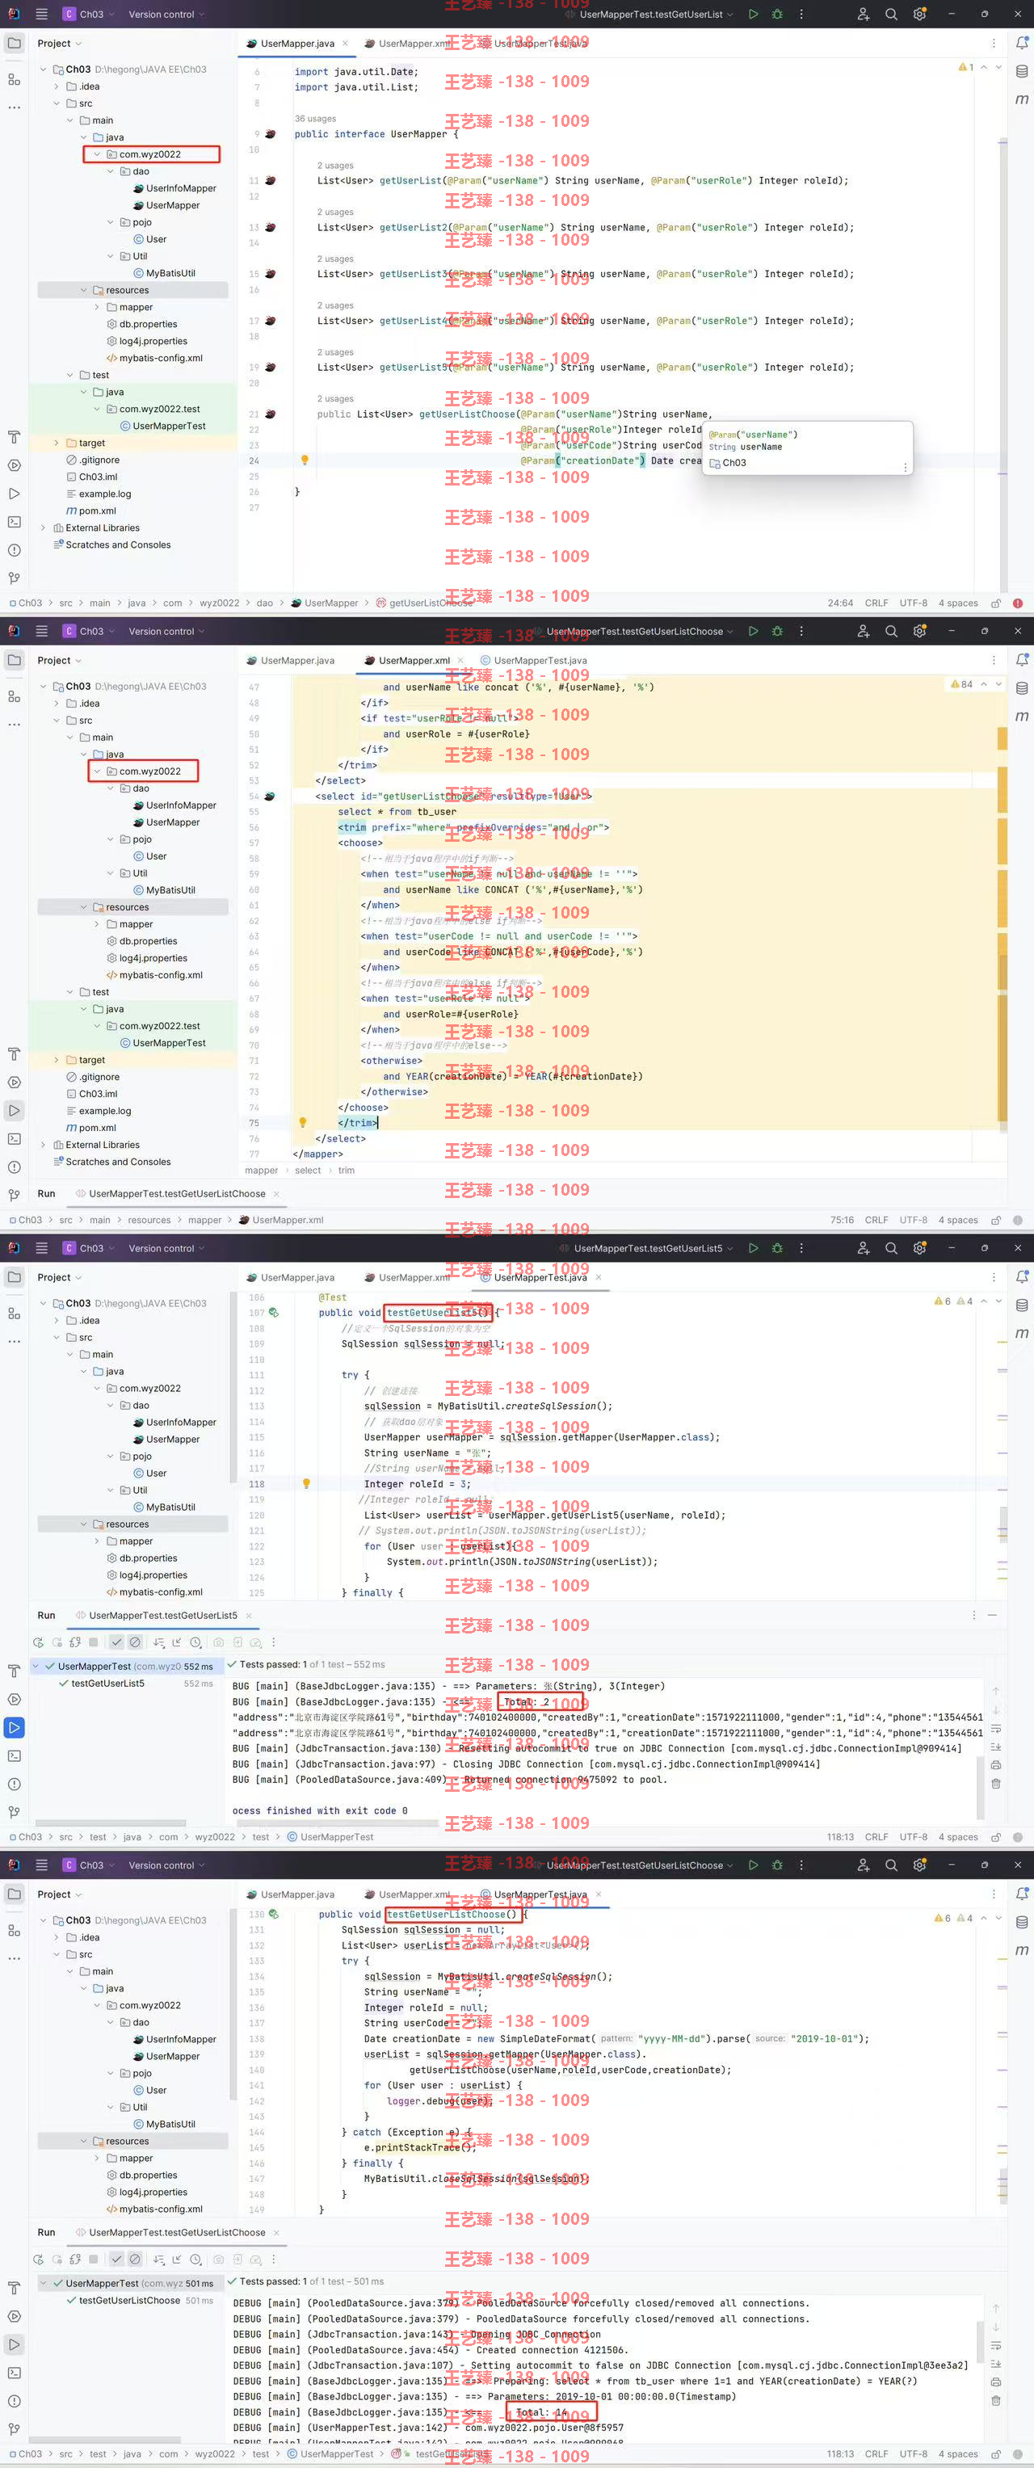Click the Debug bug icon in UserMapper.java window

pos(777,15)
